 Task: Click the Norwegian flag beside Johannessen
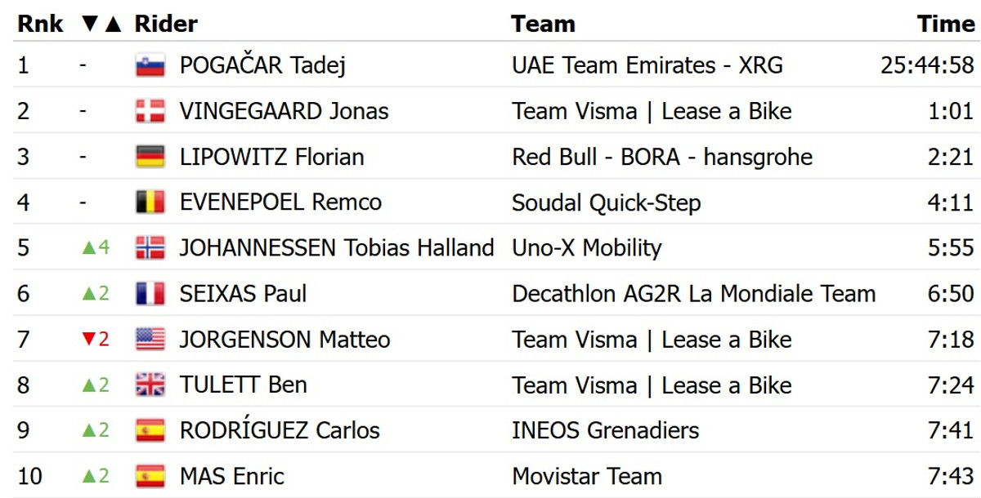(150, 247)
